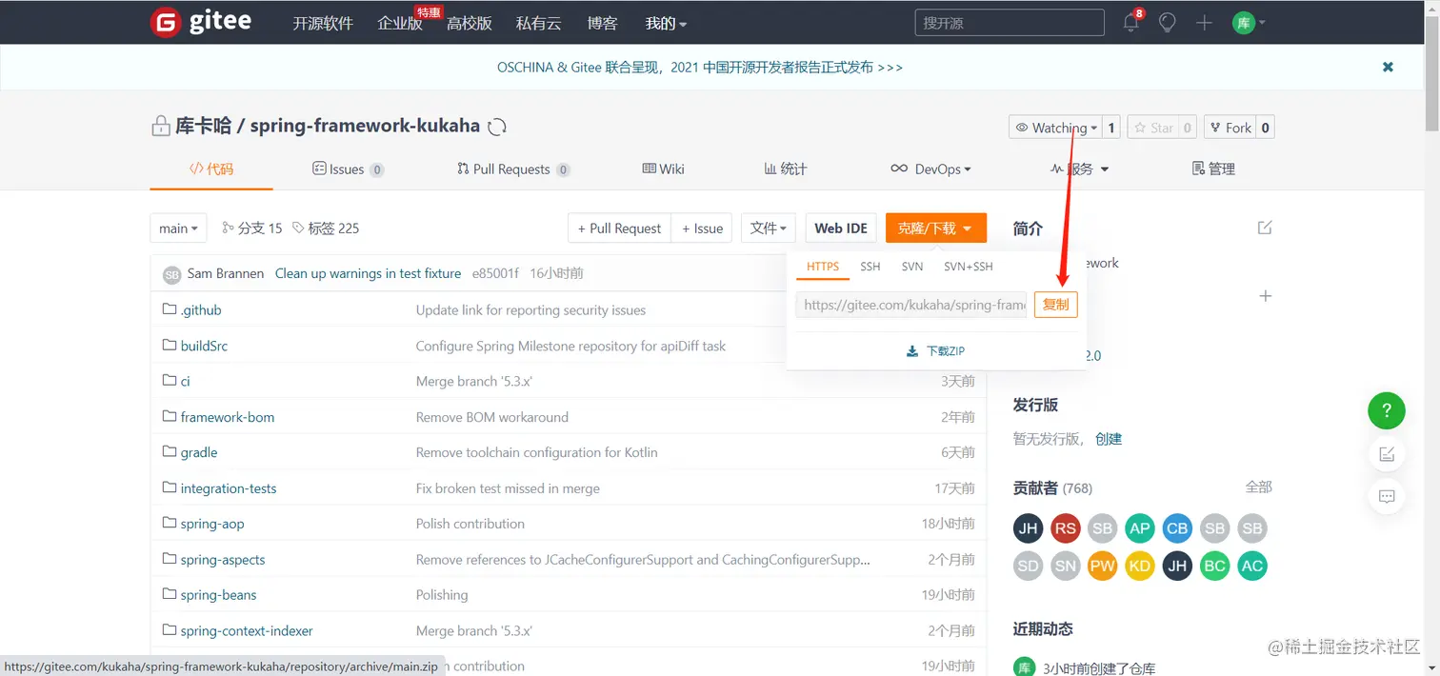Image resolution: width=1440 pixels, height=676 pixels.
Task: Expand the 服务 menu
Action: (1080, 169)
